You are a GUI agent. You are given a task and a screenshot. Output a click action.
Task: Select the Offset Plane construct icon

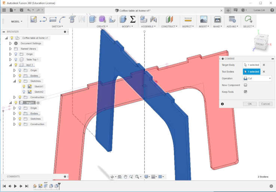tap(169, 19)
